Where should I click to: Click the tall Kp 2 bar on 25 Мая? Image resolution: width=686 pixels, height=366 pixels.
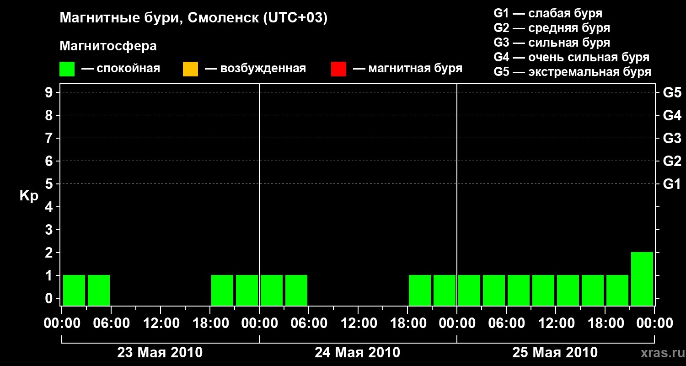point(642,279)
